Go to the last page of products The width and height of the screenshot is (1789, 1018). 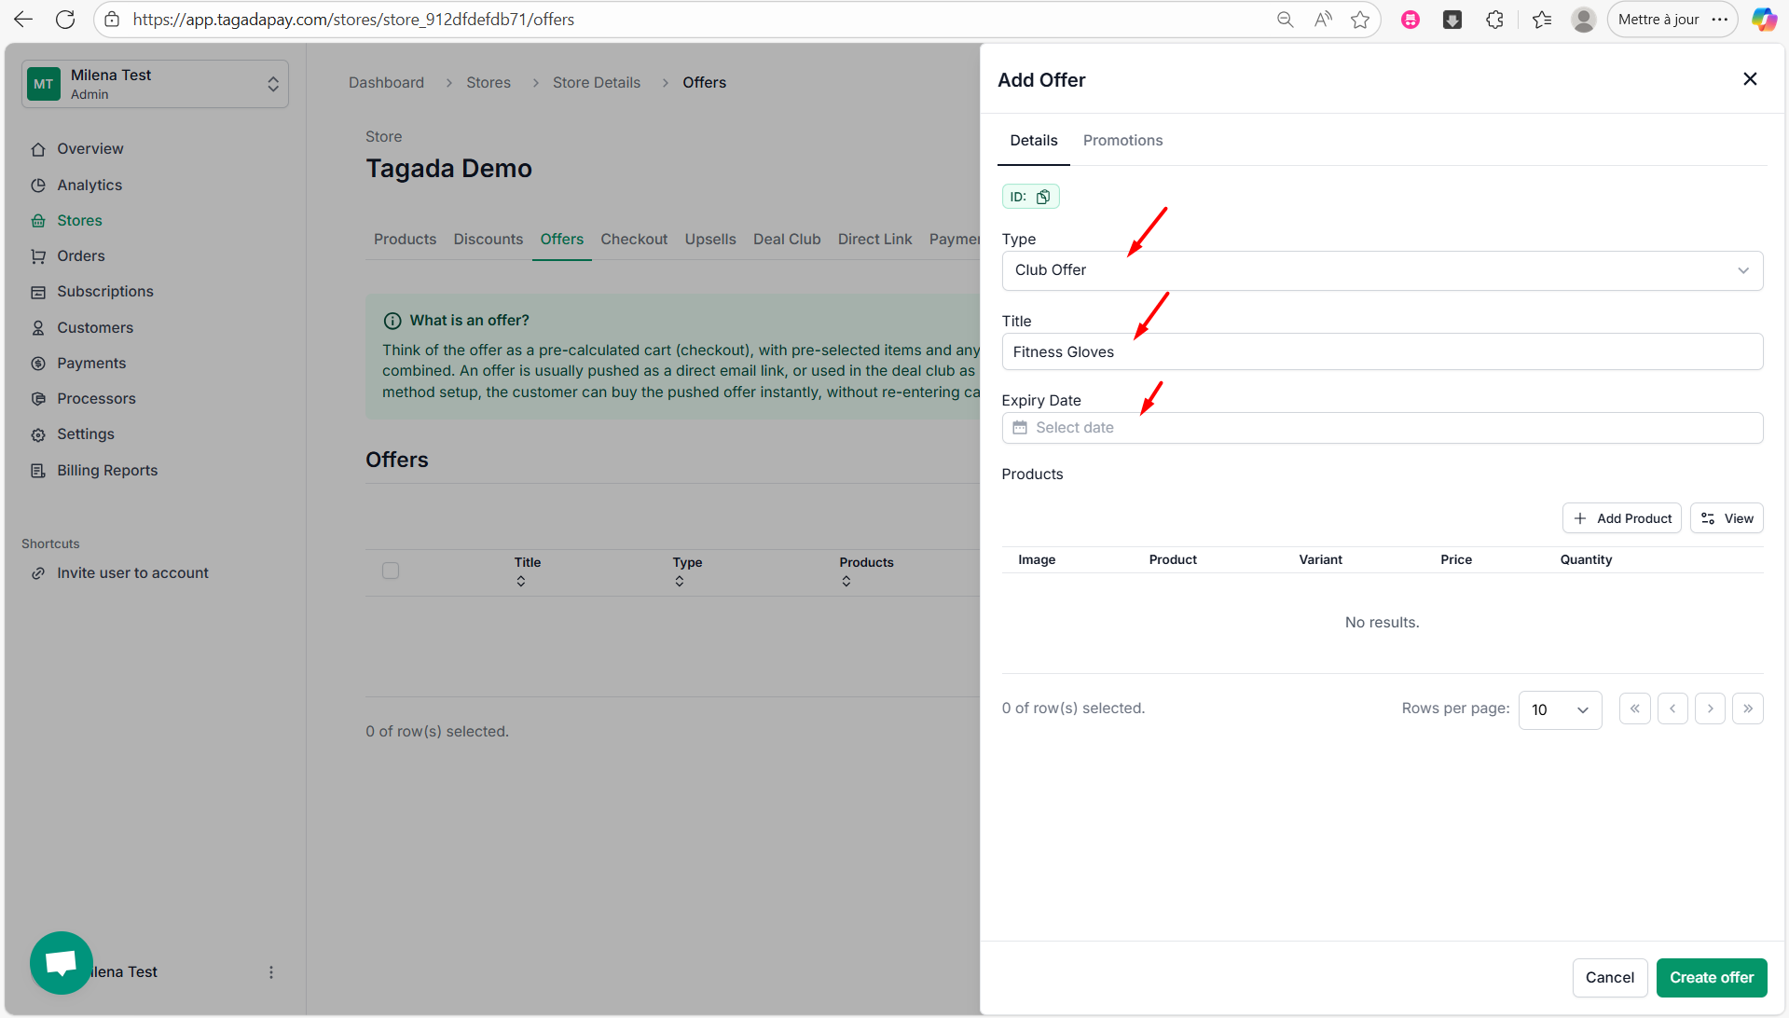1748,708
